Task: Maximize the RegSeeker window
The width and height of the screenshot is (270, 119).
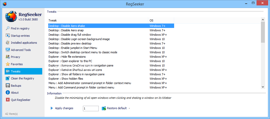Action: [x=253, y=3]
